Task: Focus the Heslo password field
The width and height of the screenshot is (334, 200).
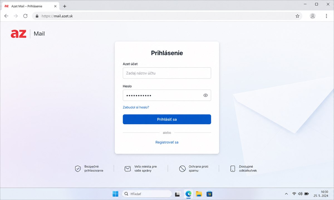Action: [167, 95]
